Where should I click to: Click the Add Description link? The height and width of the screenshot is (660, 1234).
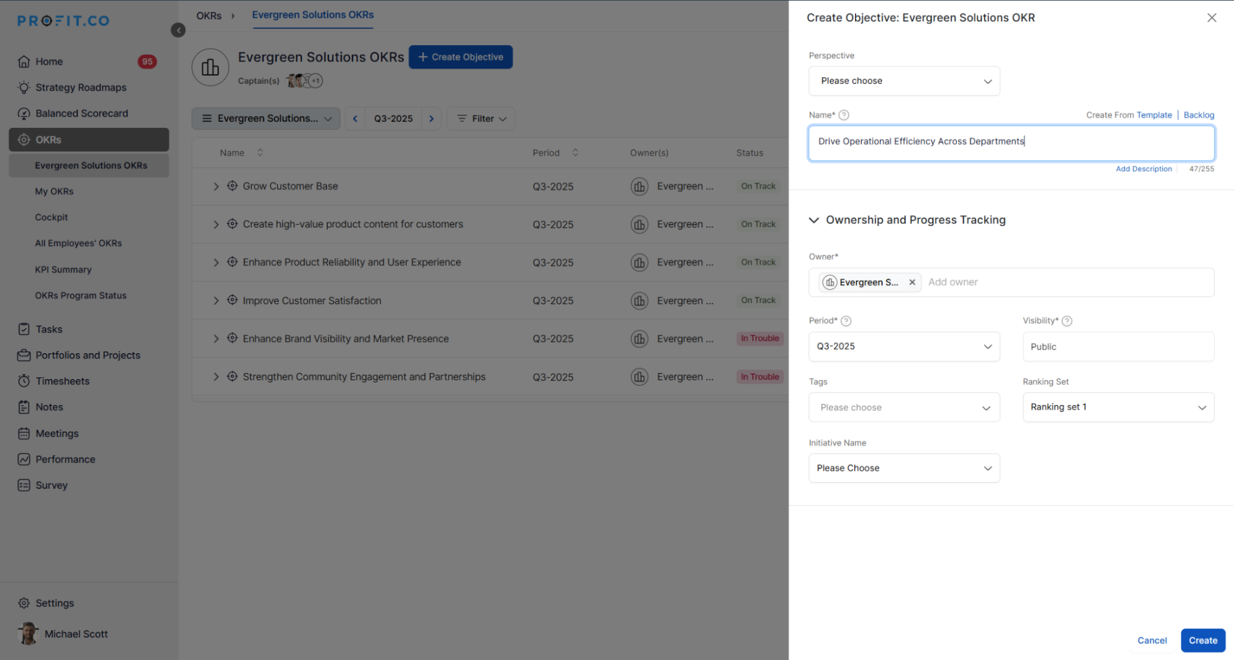[x=1143, y=169]
